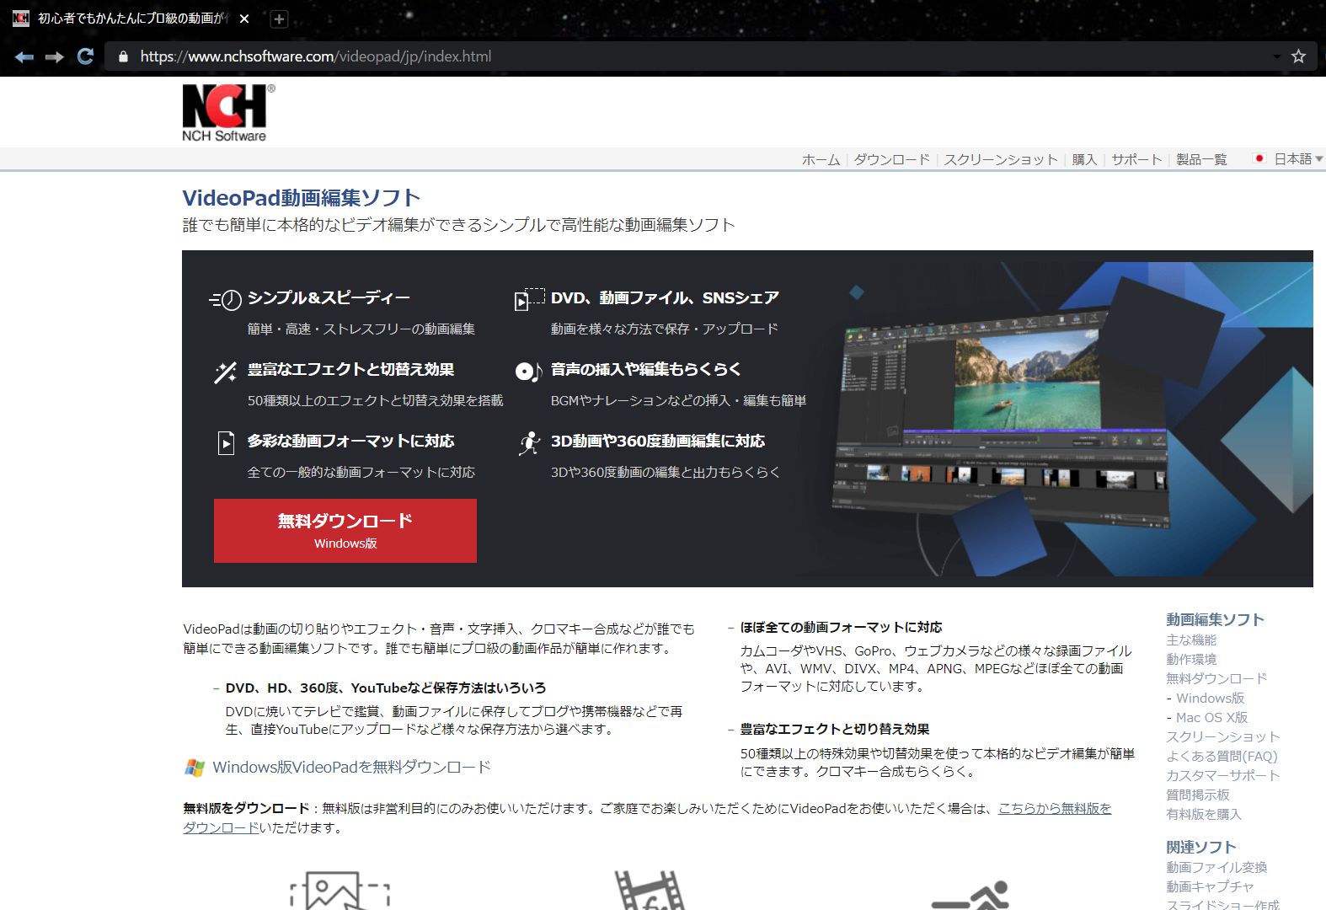The image size is (1326, 910).
Task: Click the VideoPad software screenshot image
Action: click(1003, 417)
